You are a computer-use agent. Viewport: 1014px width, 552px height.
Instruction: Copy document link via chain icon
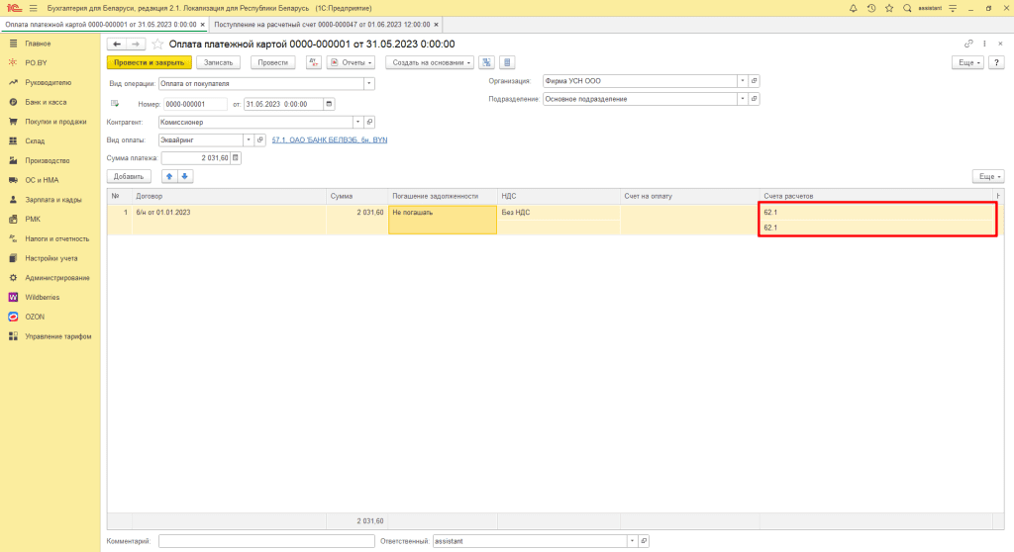tap(968, 44)
